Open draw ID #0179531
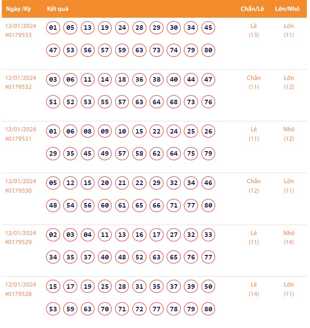The height and width of the screenshot is (328, 310). point(19,139)
